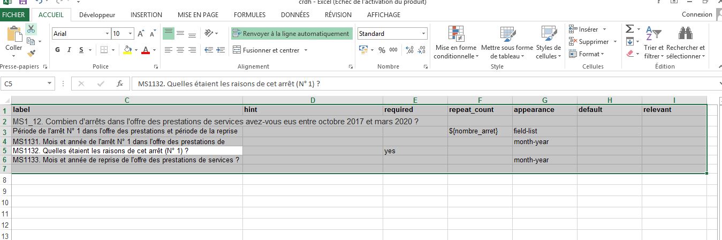
Task: Expand the Name Box dropdown arrow
Action: click(49, 84)
